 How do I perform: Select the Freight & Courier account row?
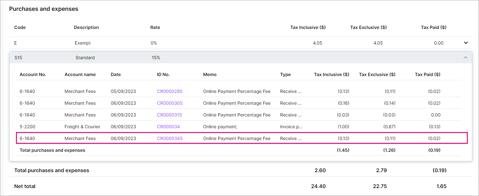[82, 127]
